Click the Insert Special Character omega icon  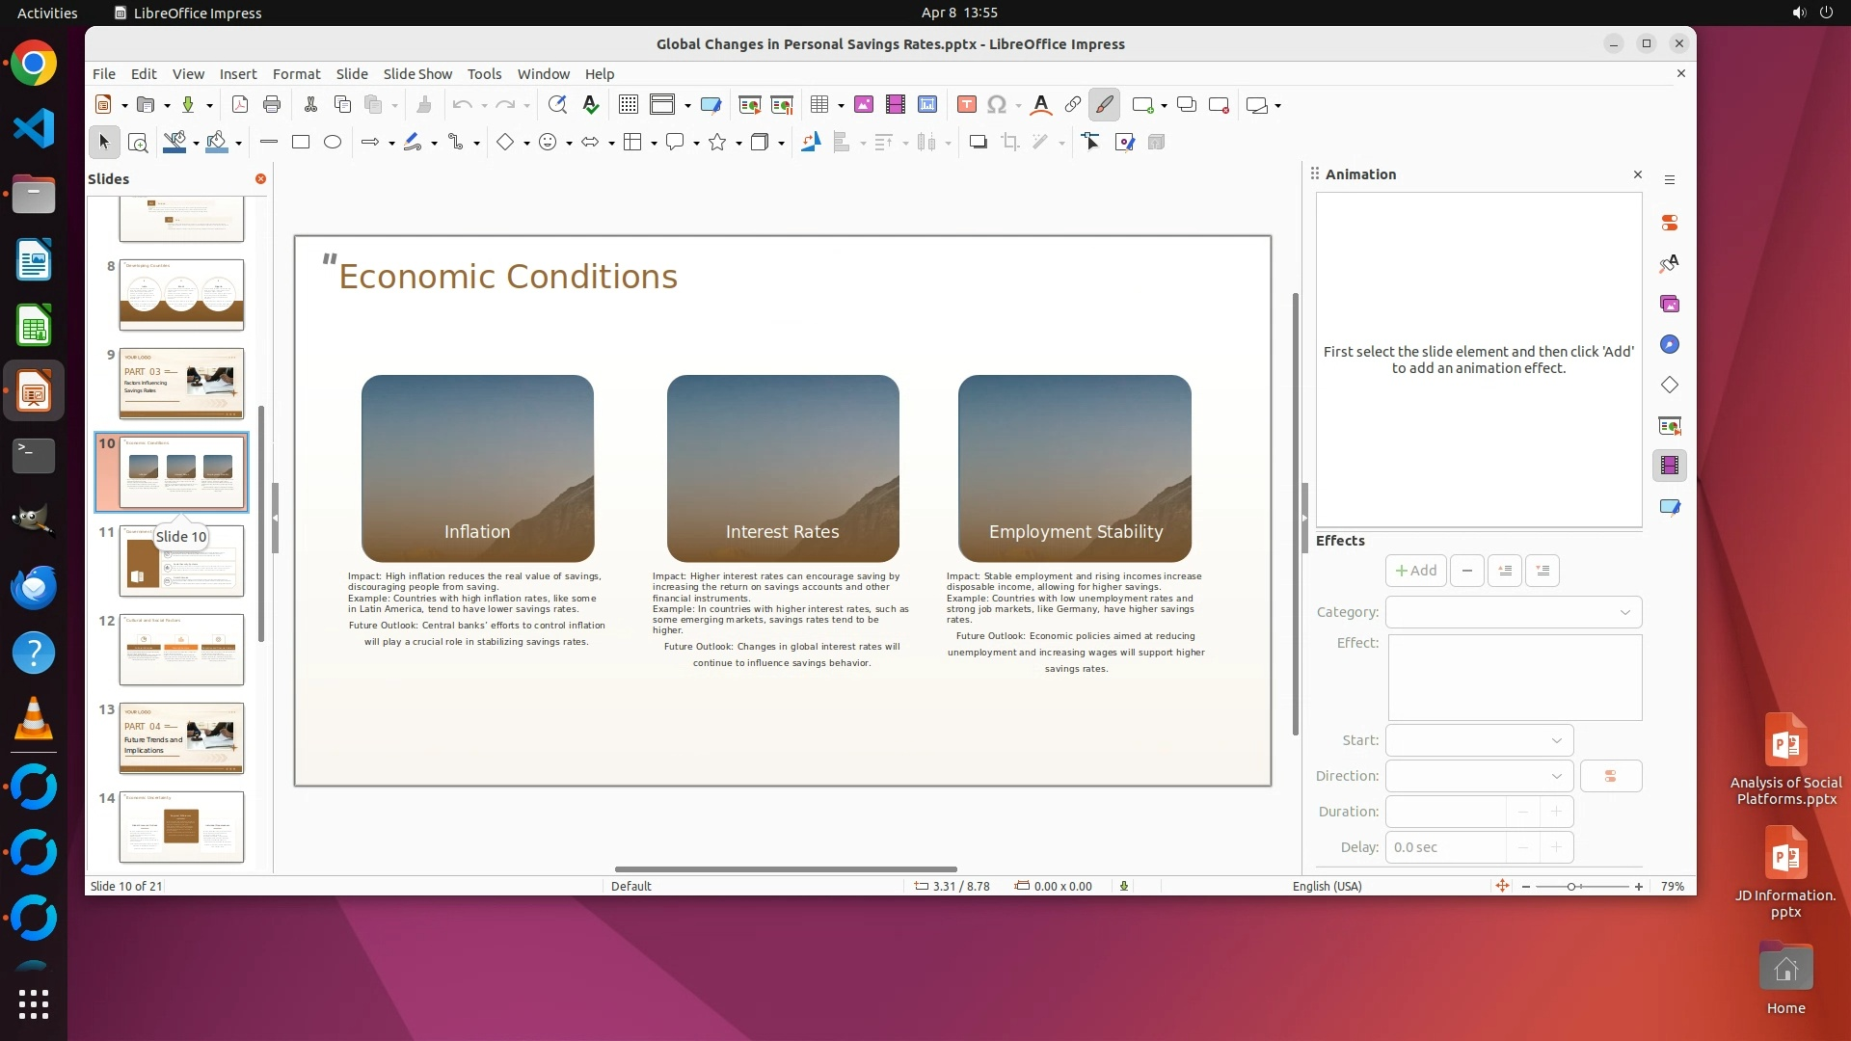click(997, 105)
